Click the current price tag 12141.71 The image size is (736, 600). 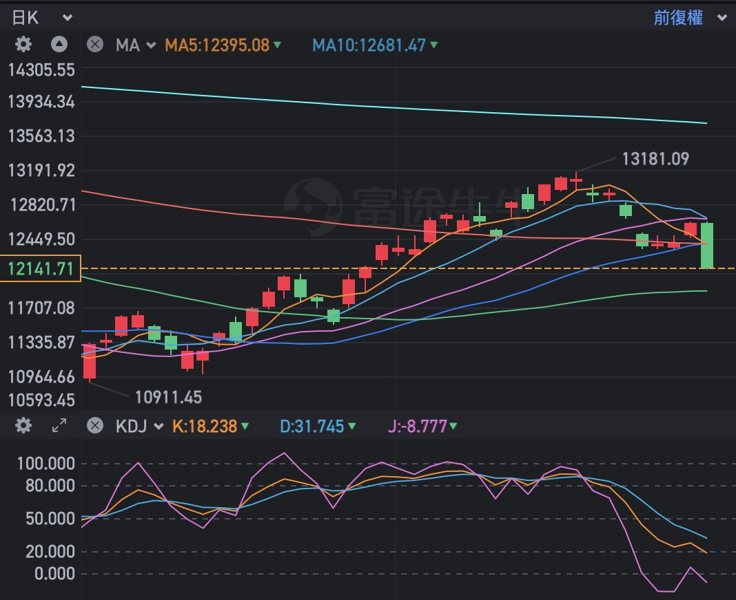[41, 268]
